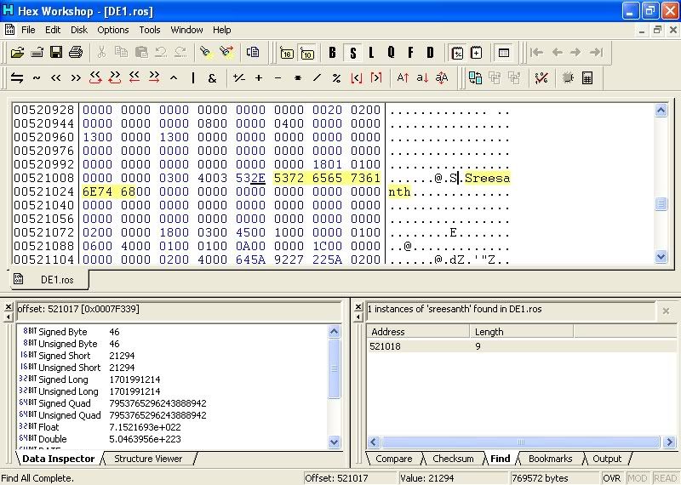Apply bitwise AND ampersand operation

212,78
